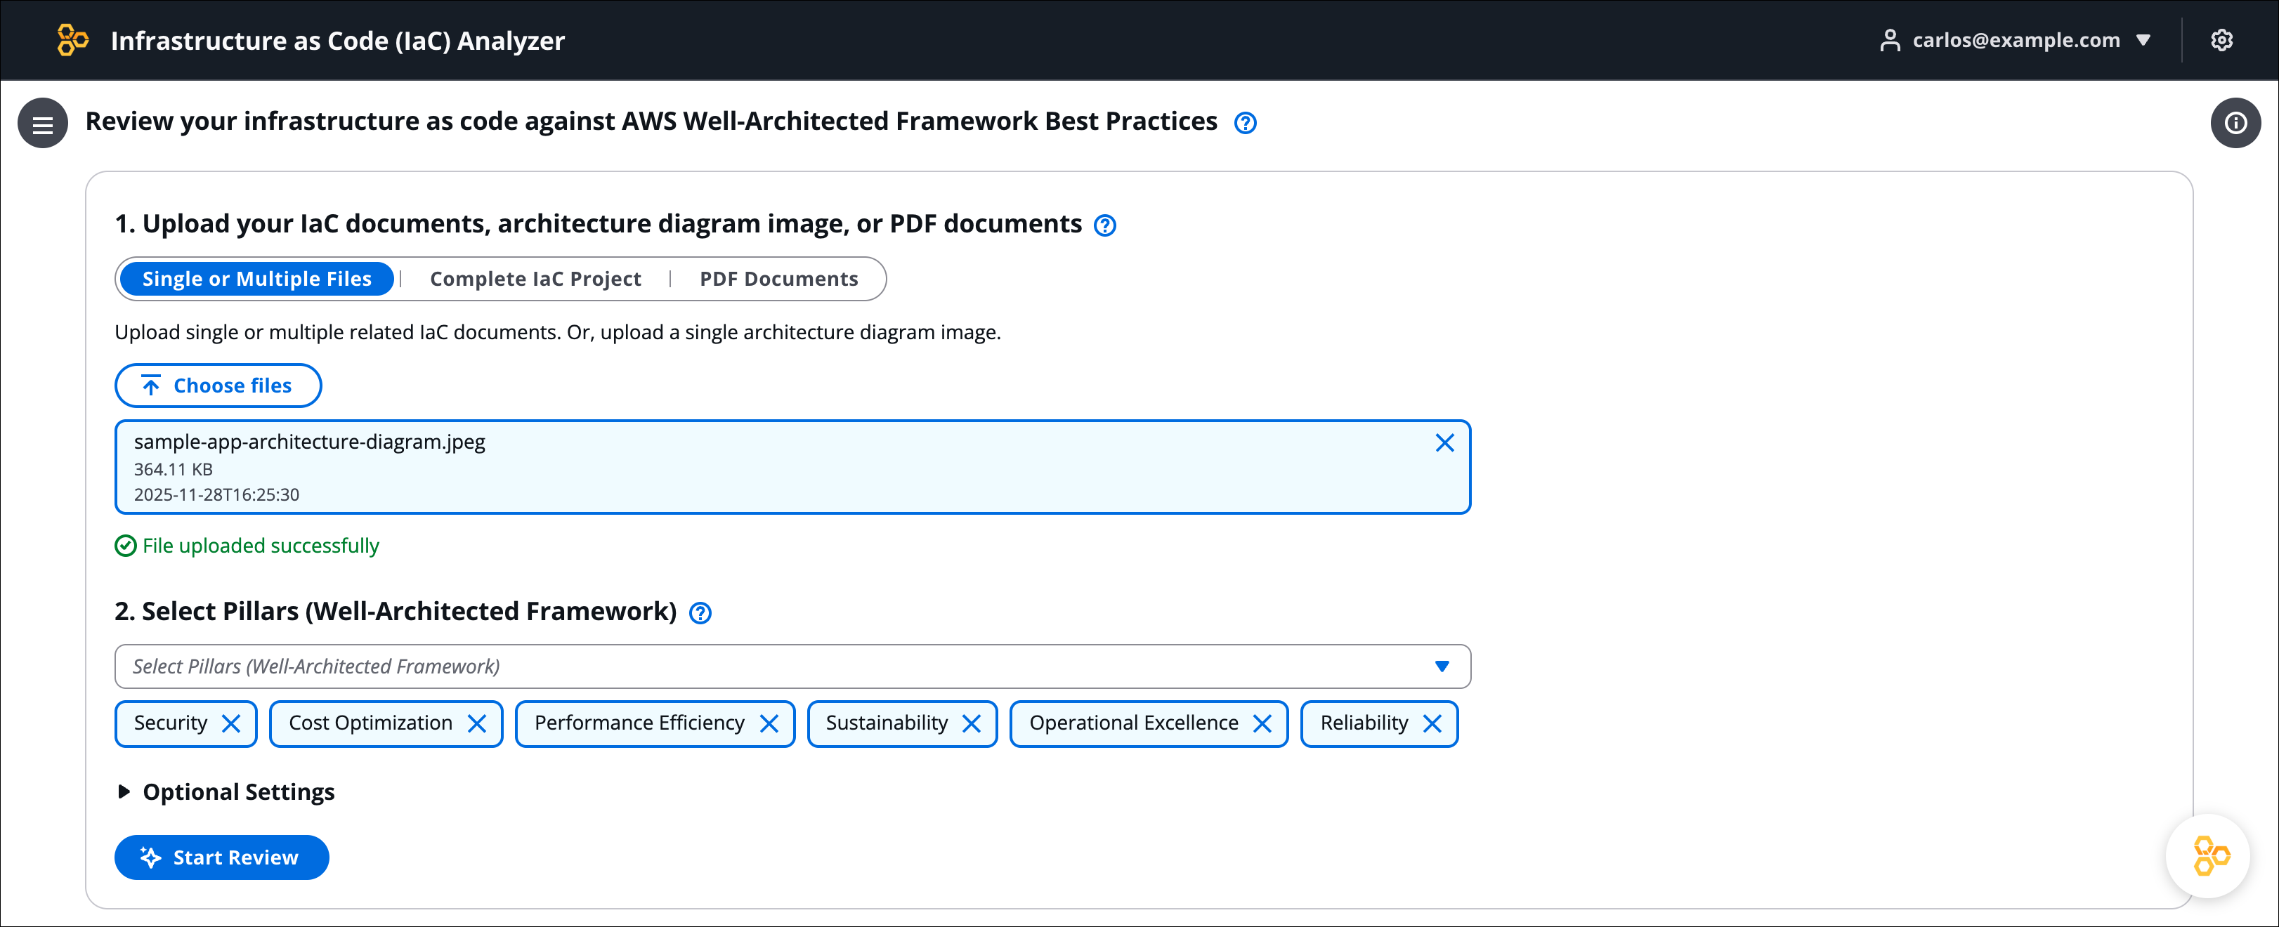
Task: Remove the Sustainability pillar tag
Action: tap(970, 723)
